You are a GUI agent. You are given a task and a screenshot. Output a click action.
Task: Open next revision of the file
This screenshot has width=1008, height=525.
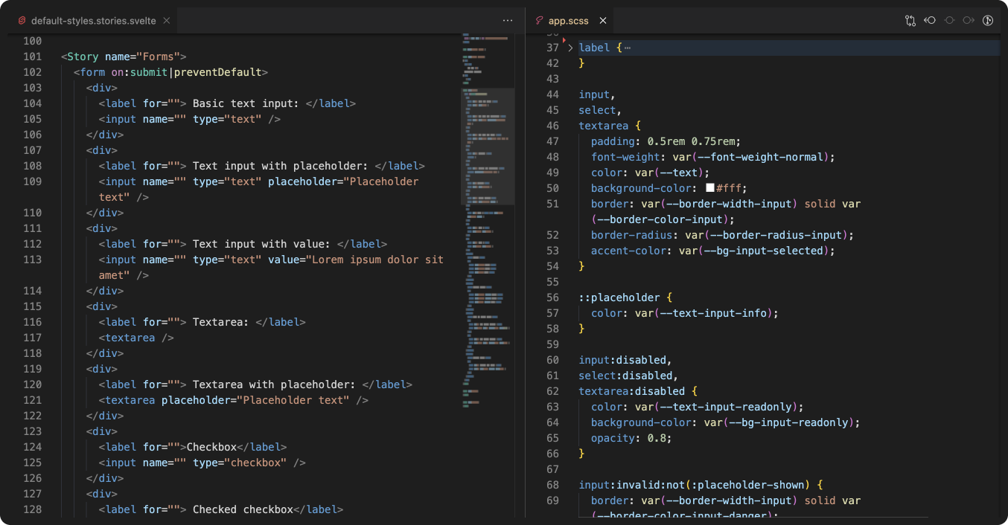969,21
